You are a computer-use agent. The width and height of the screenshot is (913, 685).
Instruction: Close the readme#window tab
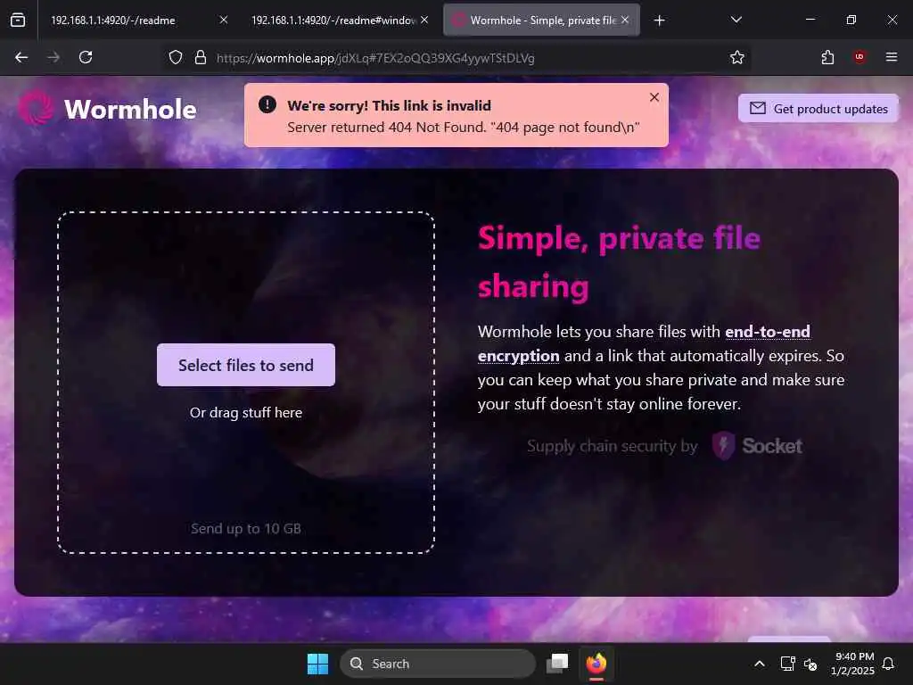[x=424, y=20]
